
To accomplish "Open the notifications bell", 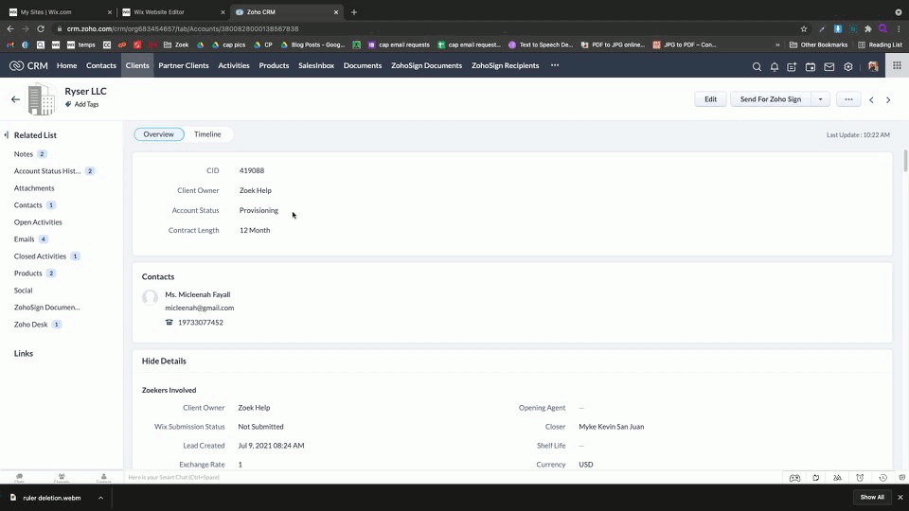I will (775, 66).
